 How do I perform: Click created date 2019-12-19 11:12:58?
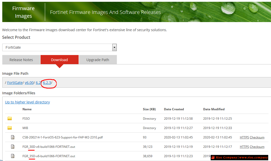point(178,119)
